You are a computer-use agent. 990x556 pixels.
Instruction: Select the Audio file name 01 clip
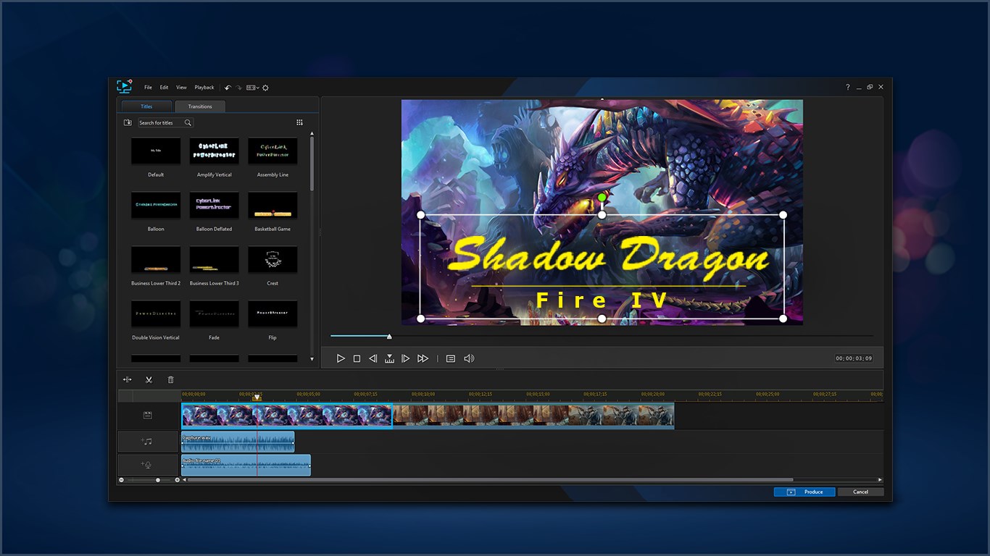pyautogui.click(x=246, y=466)
